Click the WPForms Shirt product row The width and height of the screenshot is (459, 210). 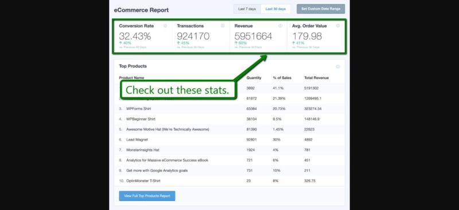tap(229, 108)
